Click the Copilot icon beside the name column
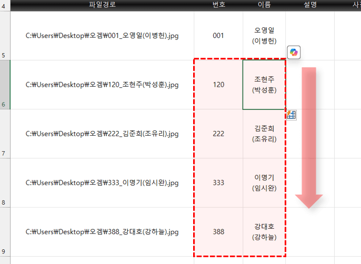 point(294,52)
